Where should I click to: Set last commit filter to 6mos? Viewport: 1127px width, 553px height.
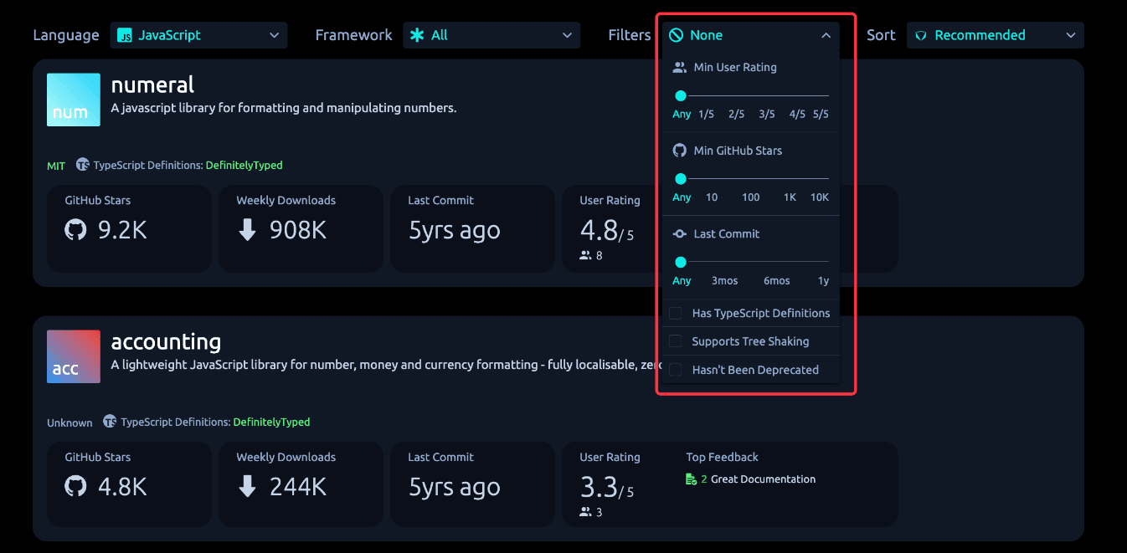point(777,281)
